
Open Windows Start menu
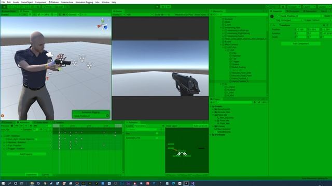(x=3, y=183)
